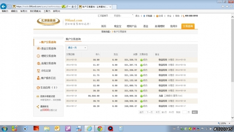Click the lock security icon in the address bar

tap(72, 7)
